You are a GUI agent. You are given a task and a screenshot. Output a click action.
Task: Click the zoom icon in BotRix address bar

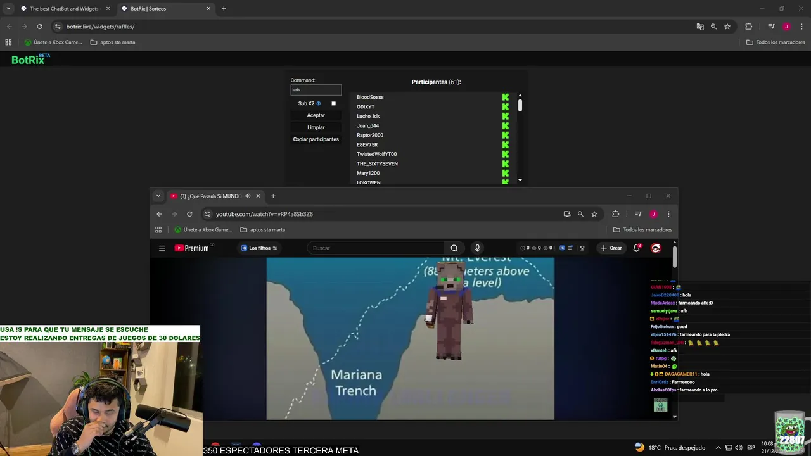tap(713, 27)
